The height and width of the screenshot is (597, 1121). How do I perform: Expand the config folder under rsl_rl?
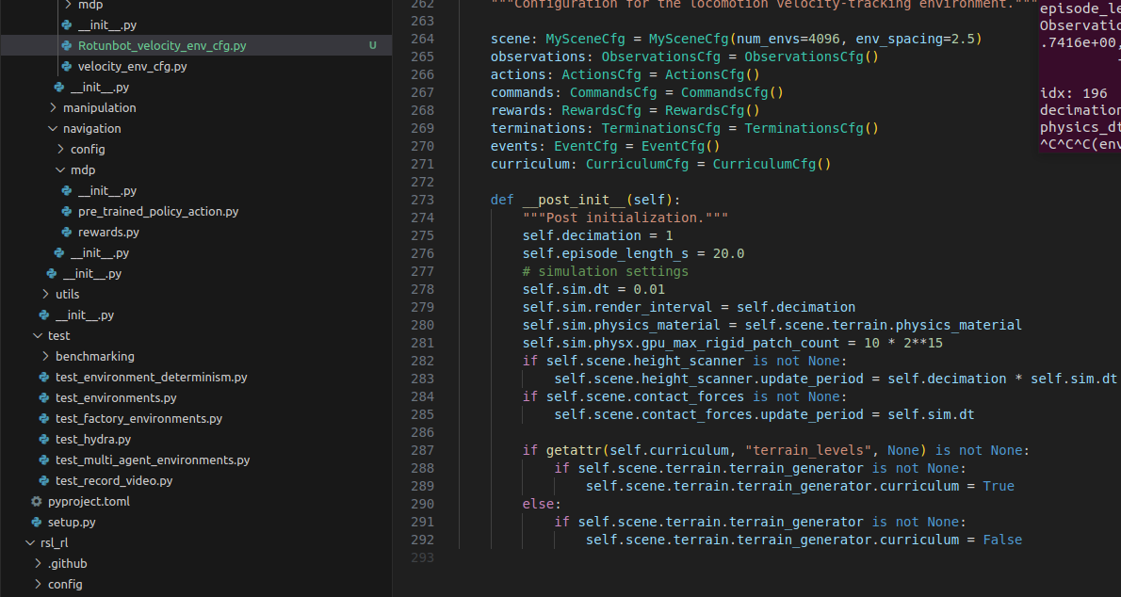[64, 584]
